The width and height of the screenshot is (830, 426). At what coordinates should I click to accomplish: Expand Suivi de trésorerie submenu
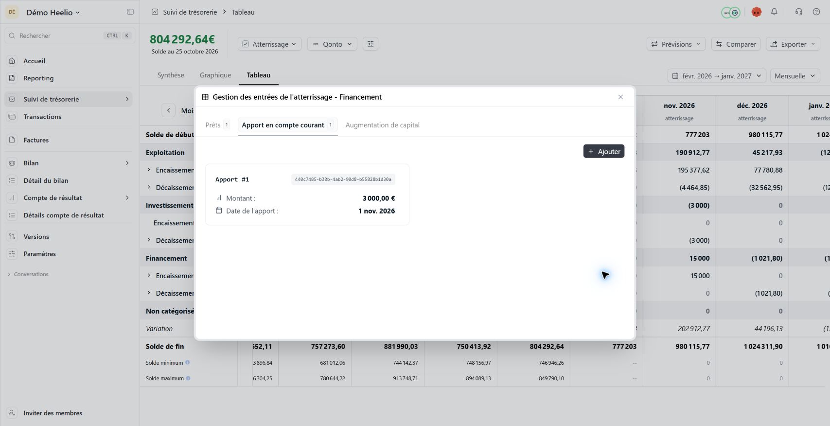point(127,99)
